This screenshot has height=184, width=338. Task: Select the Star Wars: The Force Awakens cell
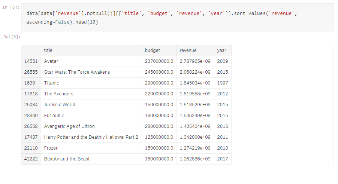click(91, 72)
